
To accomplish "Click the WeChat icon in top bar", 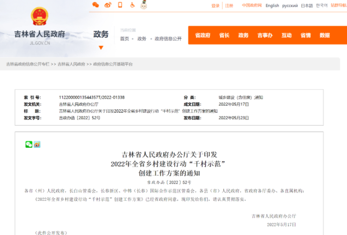I will (x=96, y=5).
